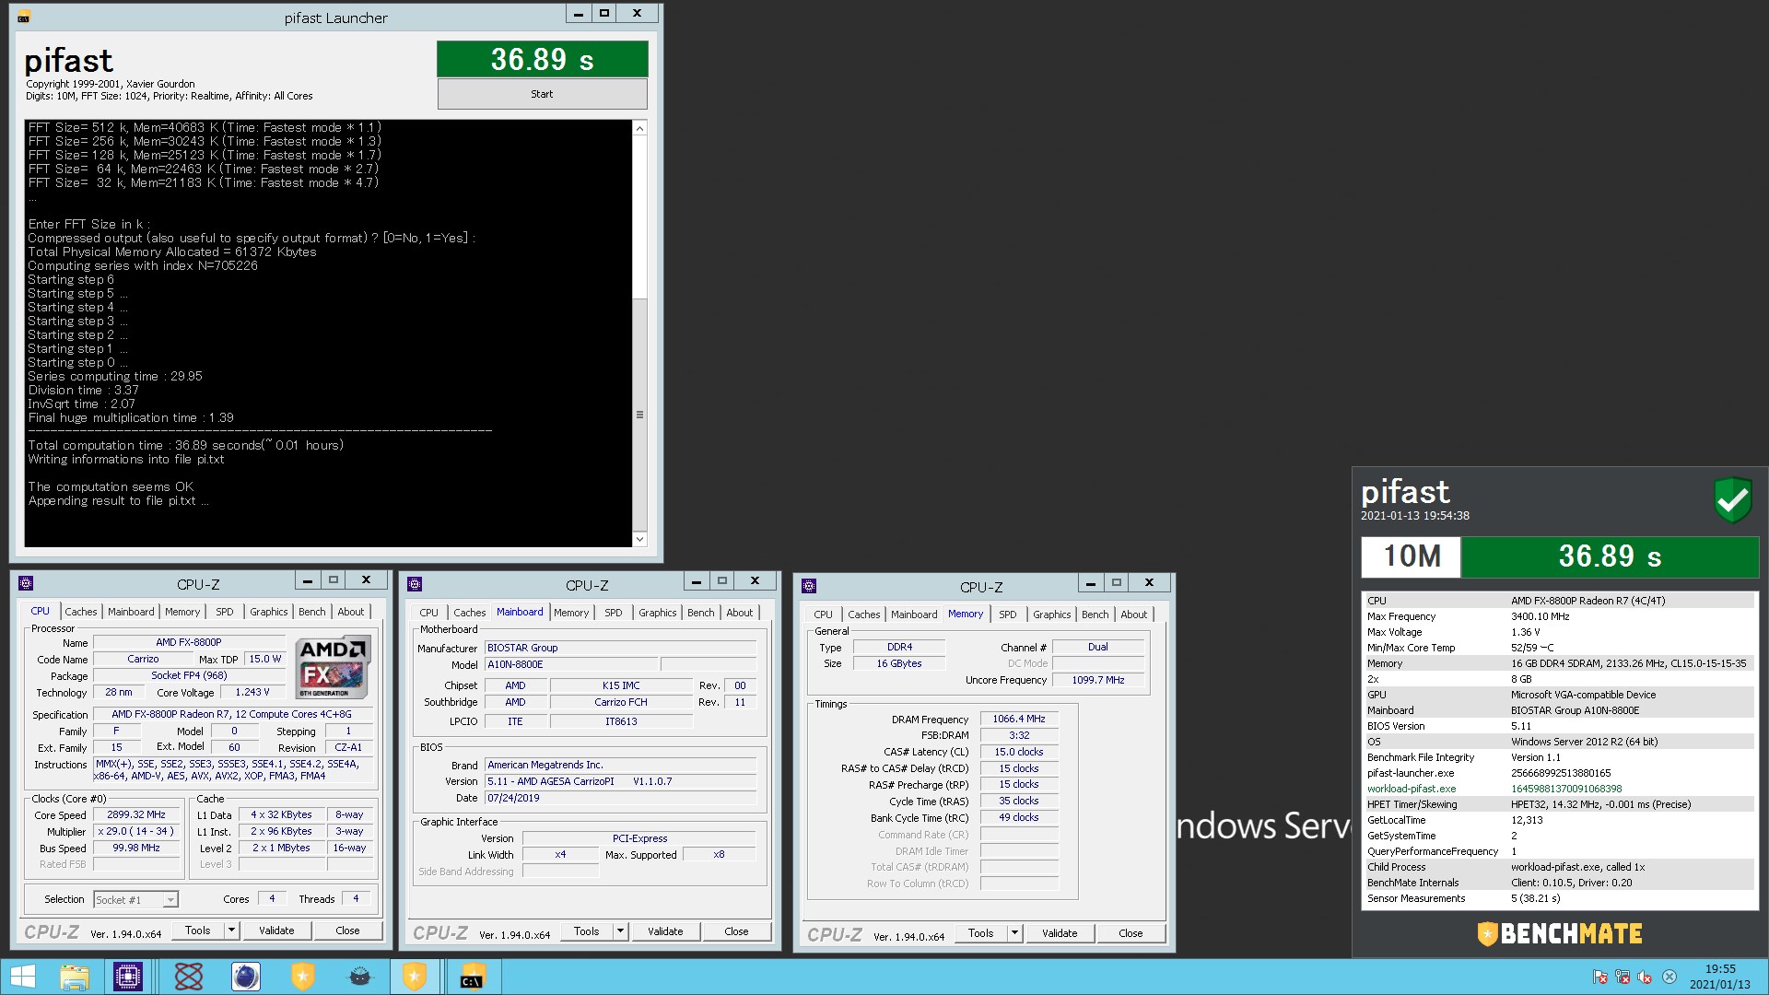Open File Explorer from the taskbar
Screen dimensions: 1769x995
click(x=75, y=977)
